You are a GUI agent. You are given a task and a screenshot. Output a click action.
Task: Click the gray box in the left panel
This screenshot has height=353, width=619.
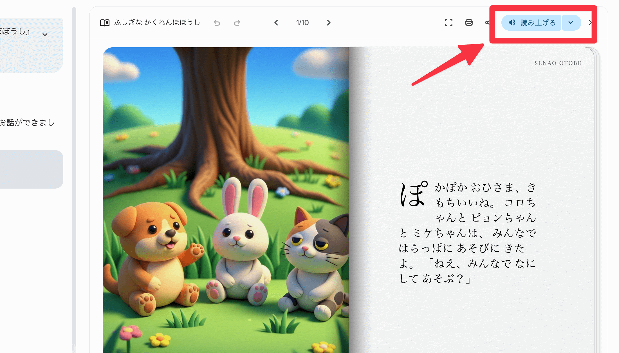(31, 169)
